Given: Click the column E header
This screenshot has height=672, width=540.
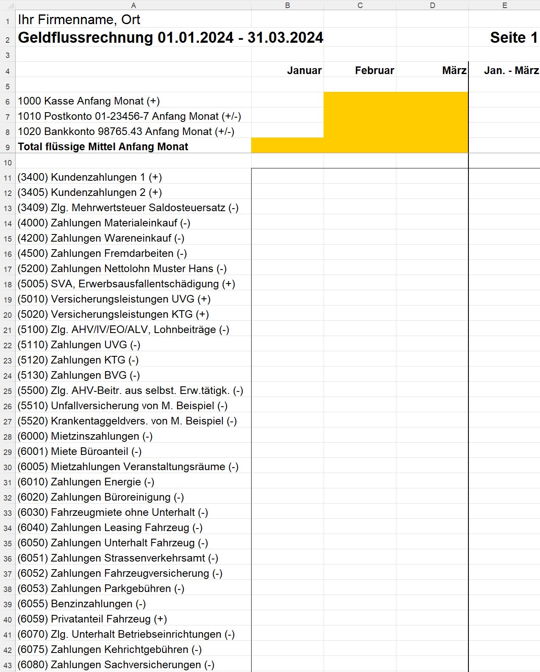Looking at the screenshot, I should pyautogui.click(x=504, y=5).
